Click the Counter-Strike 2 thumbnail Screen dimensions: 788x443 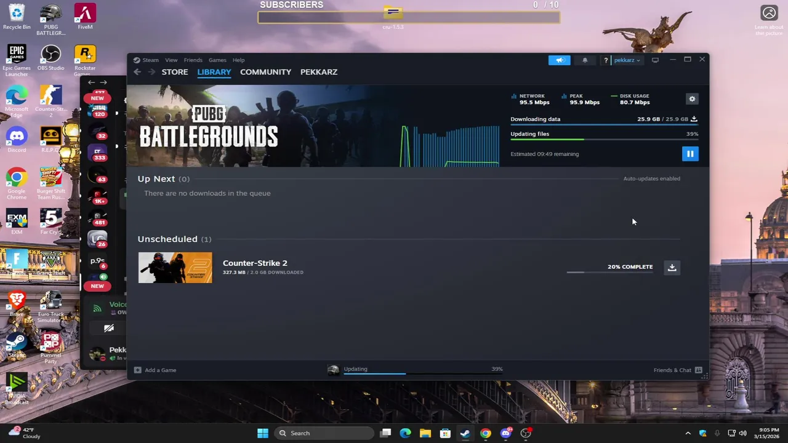(x=175, y=268)
